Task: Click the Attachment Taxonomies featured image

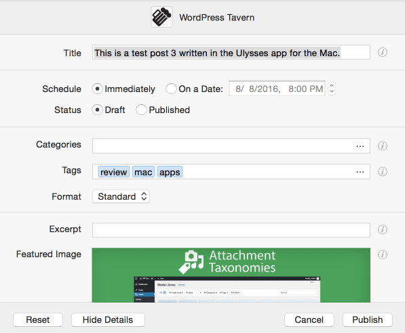Action: point(231,275)
